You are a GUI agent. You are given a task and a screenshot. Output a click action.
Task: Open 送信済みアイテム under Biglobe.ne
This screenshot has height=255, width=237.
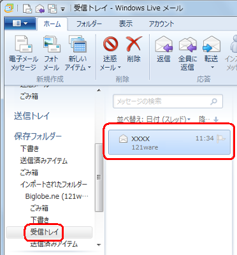pyautogui.click(x=54, y=244)
